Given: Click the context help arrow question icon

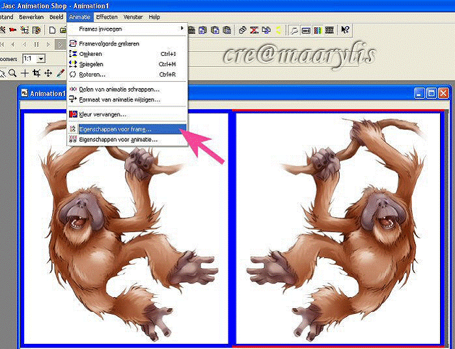Looking at the screenshot, I should click(345, 30).
